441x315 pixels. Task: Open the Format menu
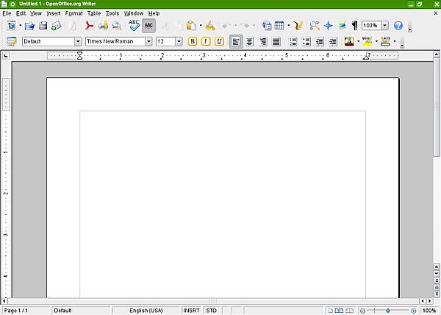73,13
